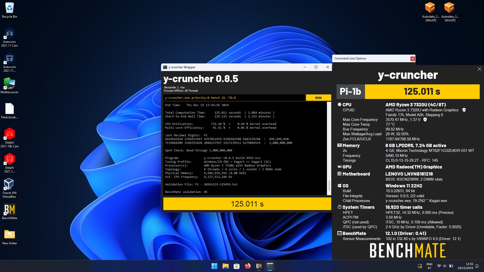Image resolution: width=484 pixels, height=272 pixels.
Task: Close the BenchMate result panel with the X
Action: point(479,69)
